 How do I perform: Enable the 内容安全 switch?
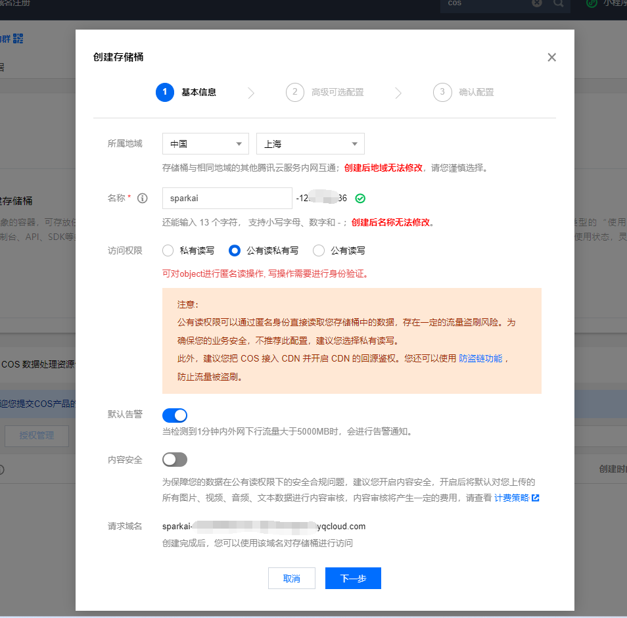click(175, 459)
